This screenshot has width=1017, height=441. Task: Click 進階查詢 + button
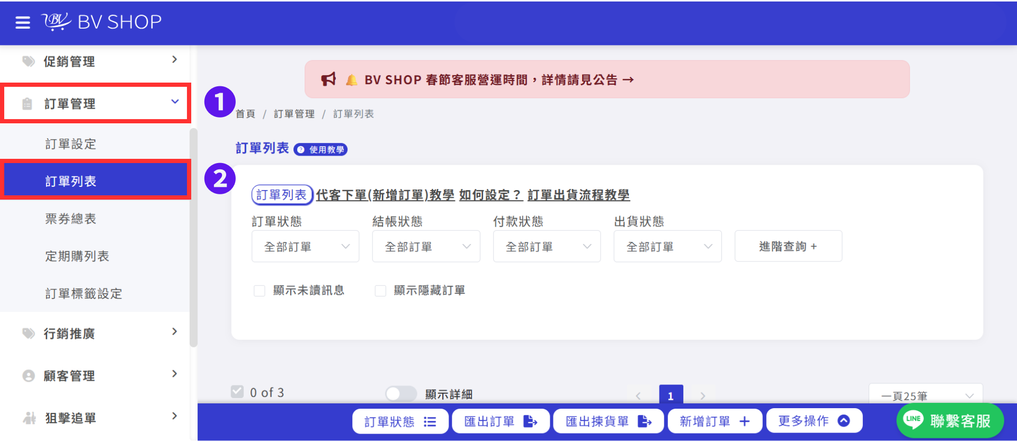[788, 246]
